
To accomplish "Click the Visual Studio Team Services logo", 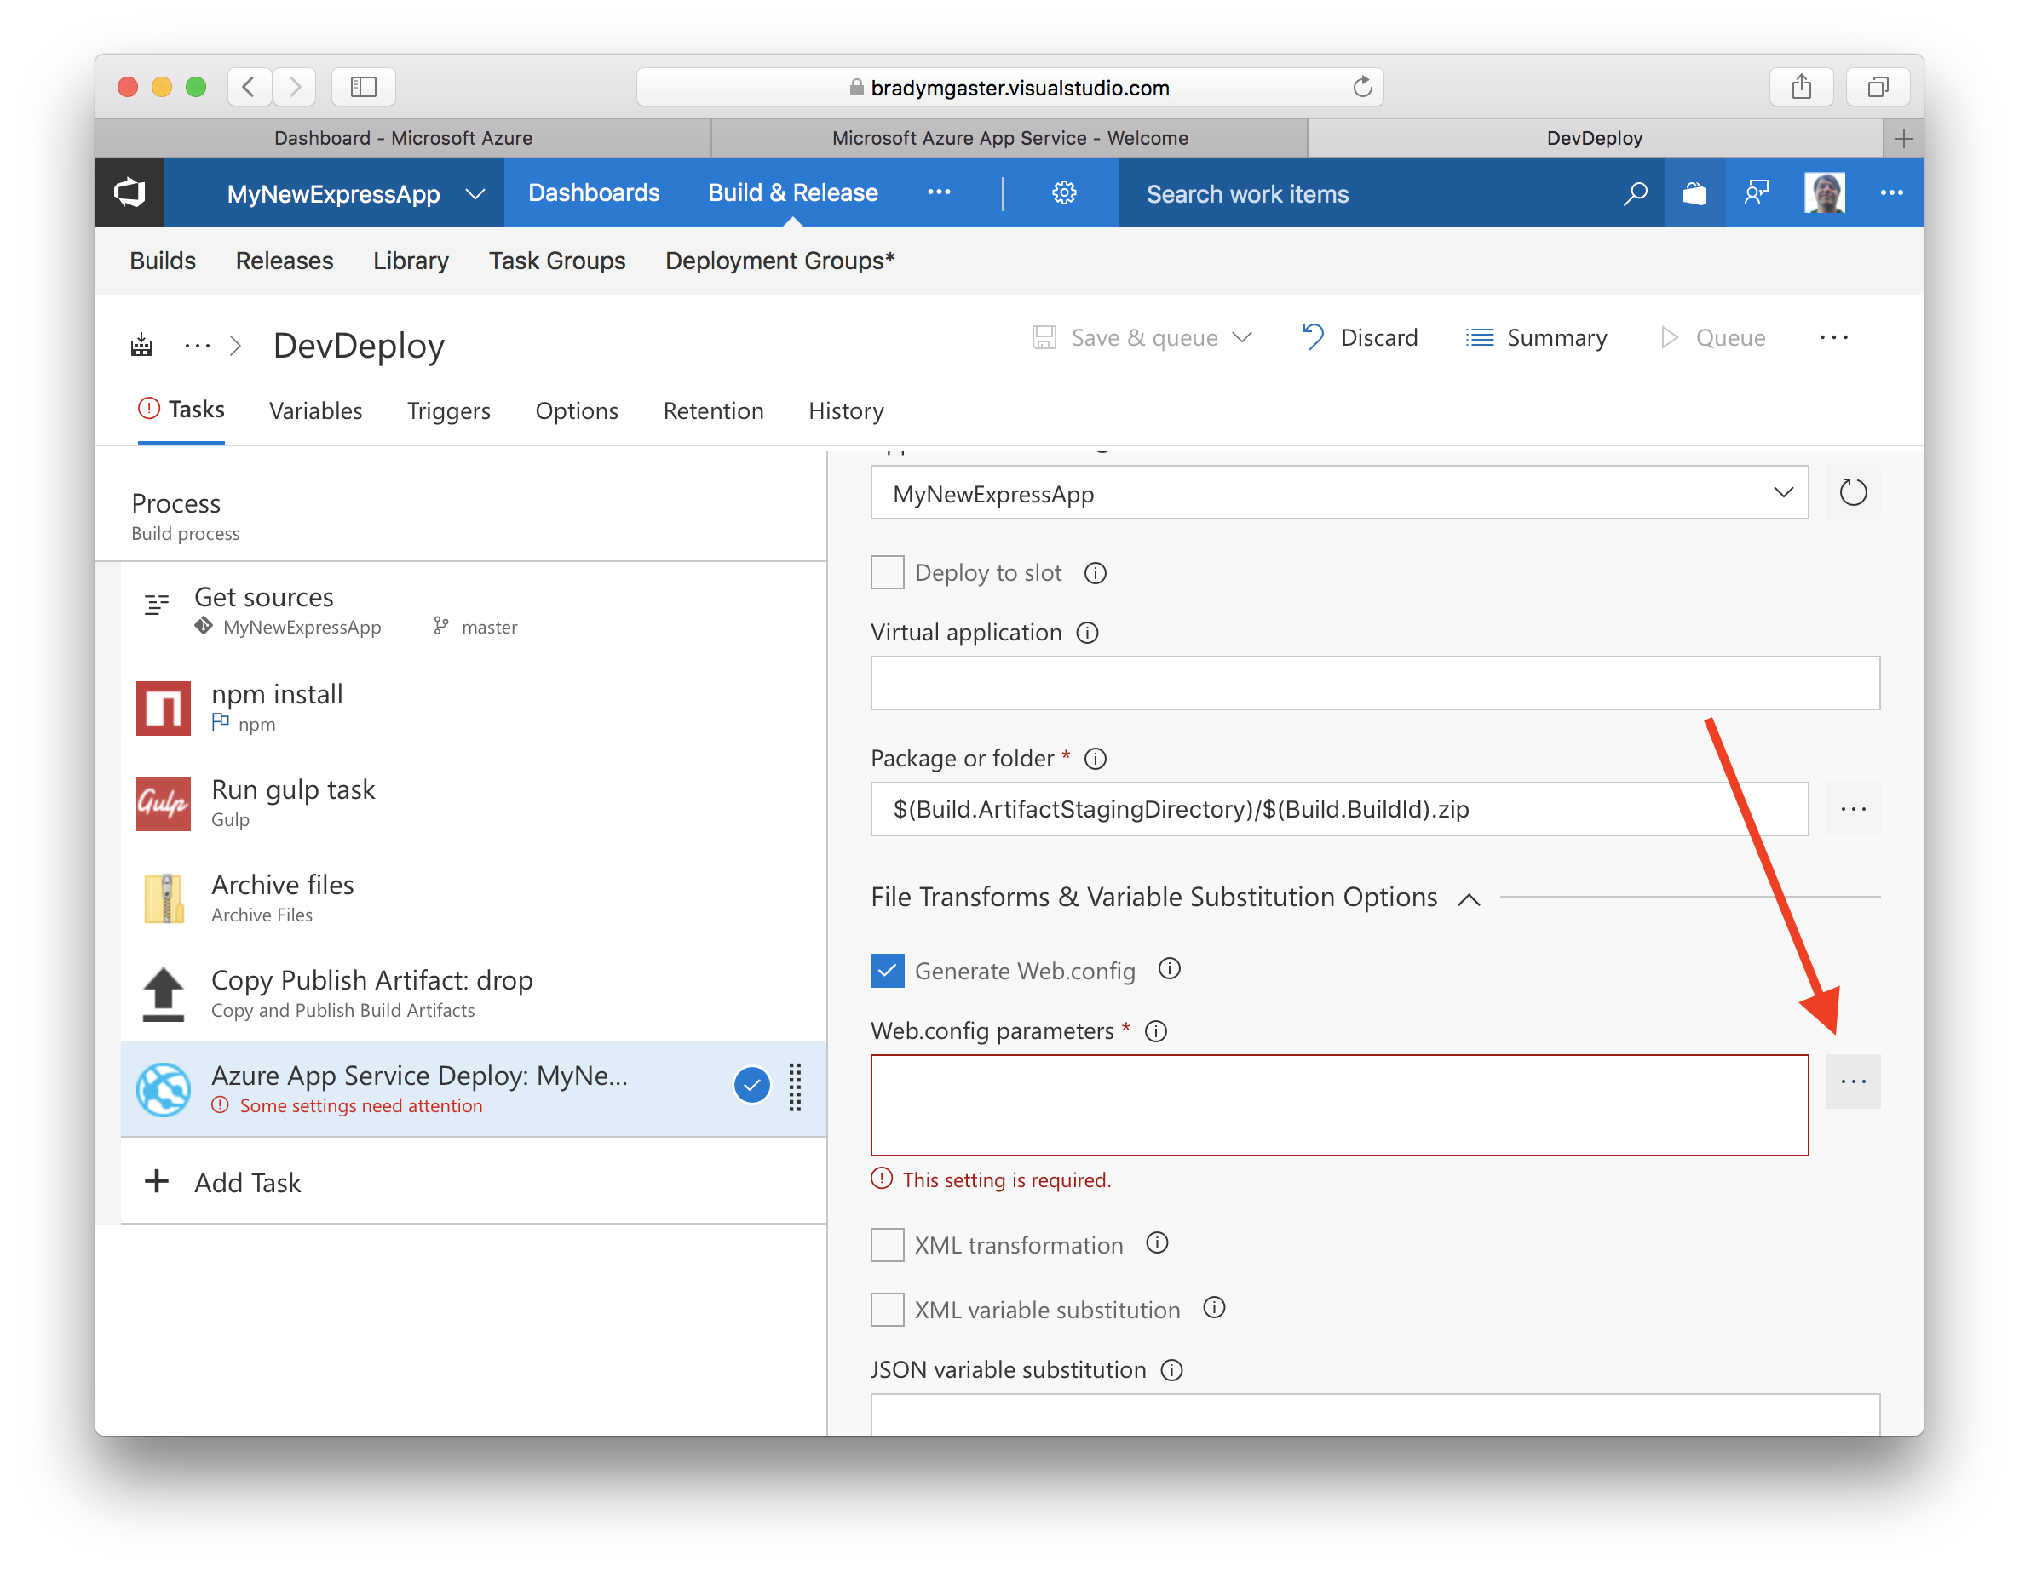I will coord(129,192).
